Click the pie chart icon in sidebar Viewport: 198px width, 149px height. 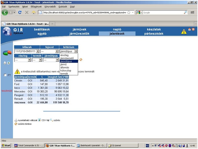point(7,53)
